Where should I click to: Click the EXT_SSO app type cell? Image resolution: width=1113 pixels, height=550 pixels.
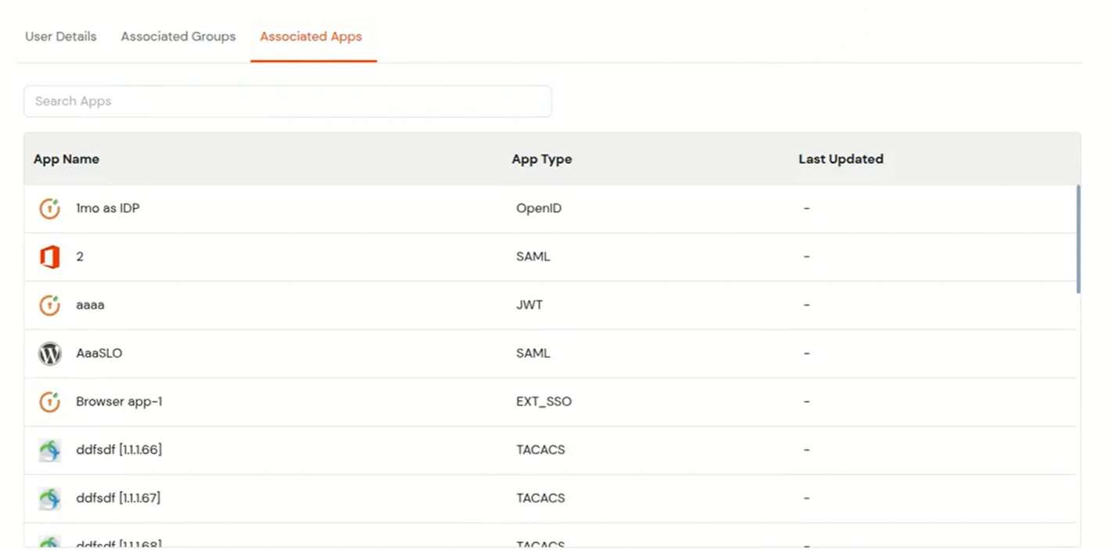(544, 402)
